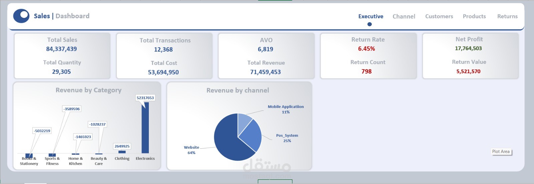This screenshot has width=534, height=184.
Task: Click the 52317653 data label callout
Action: click(x=145, y=98)
